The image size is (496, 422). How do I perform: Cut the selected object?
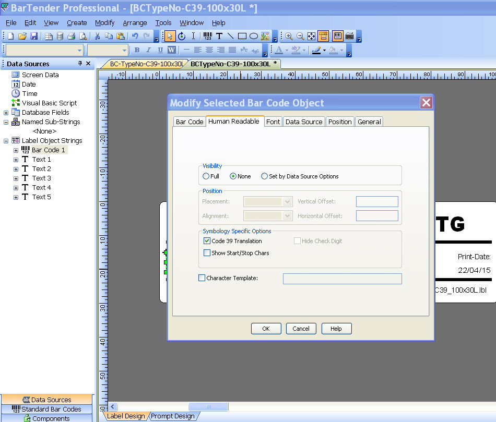[98, 36]
